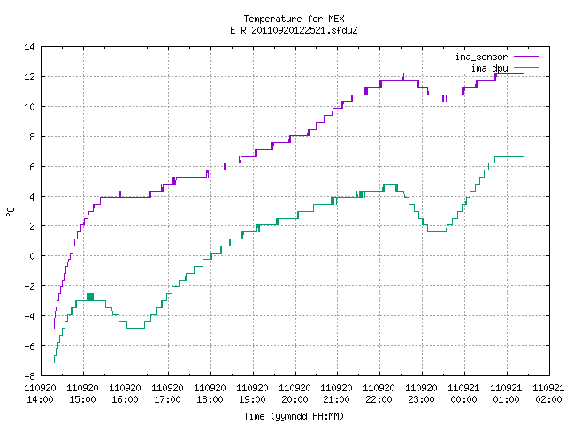Screen dimensions: 566x424
Task: Click the 'ima_sensor' legend label
Action: pyautogui.click(x=481, y=57)
